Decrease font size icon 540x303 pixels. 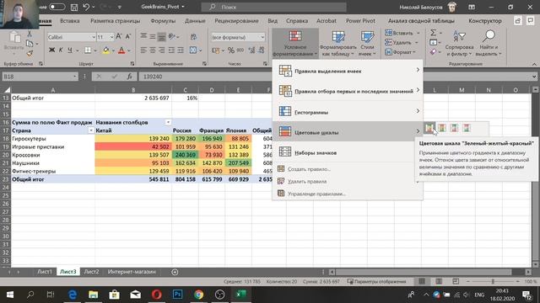[x=127, y=36]
